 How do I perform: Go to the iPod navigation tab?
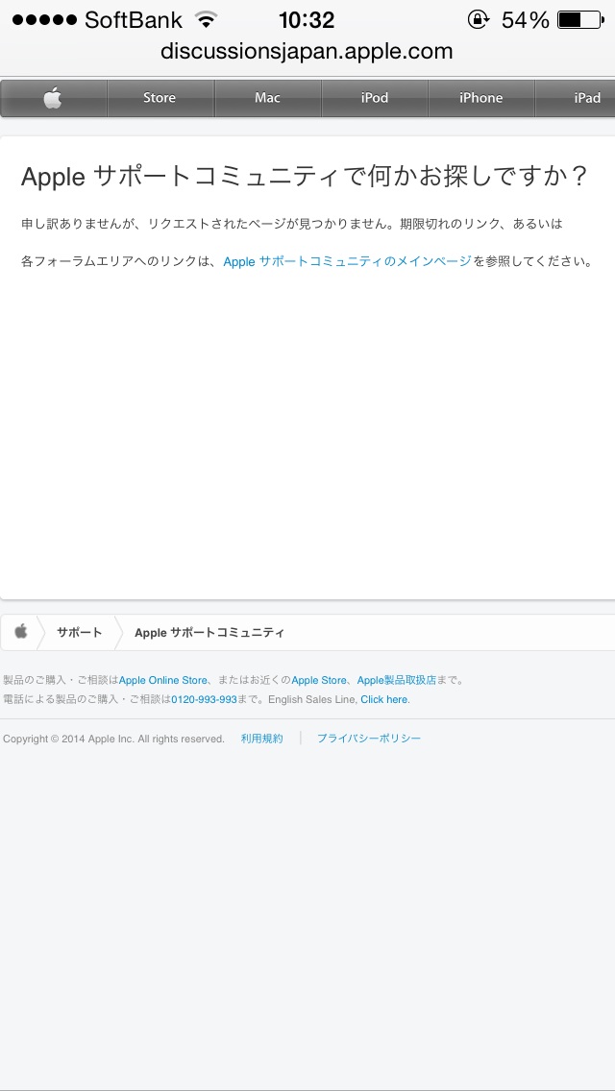coord(374,98)
